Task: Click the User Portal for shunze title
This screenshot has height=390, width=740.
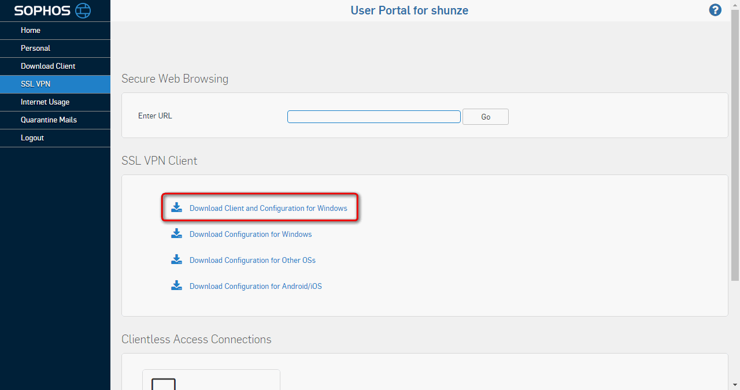Action: tap(409, 10)
